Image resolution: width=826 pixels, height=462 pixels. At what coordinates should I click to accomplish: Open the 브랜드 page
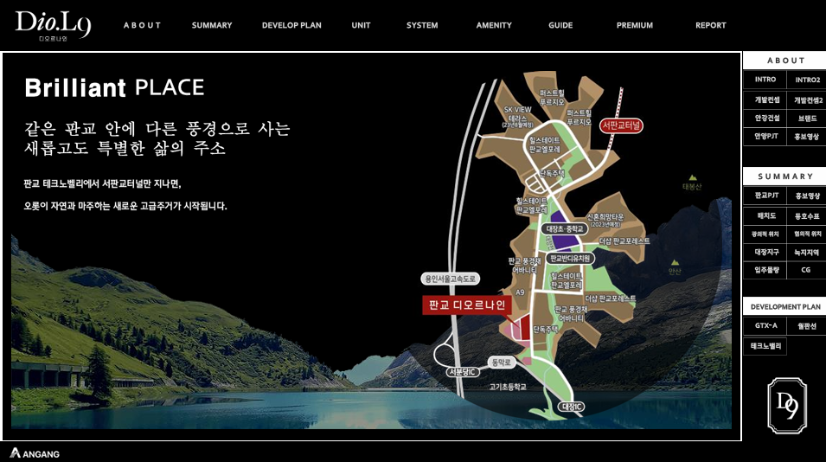[807, 118]
